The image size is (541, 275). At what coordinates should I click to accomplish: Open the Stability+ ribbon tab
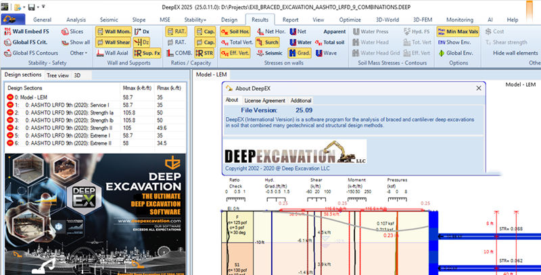tap(195, 20)
